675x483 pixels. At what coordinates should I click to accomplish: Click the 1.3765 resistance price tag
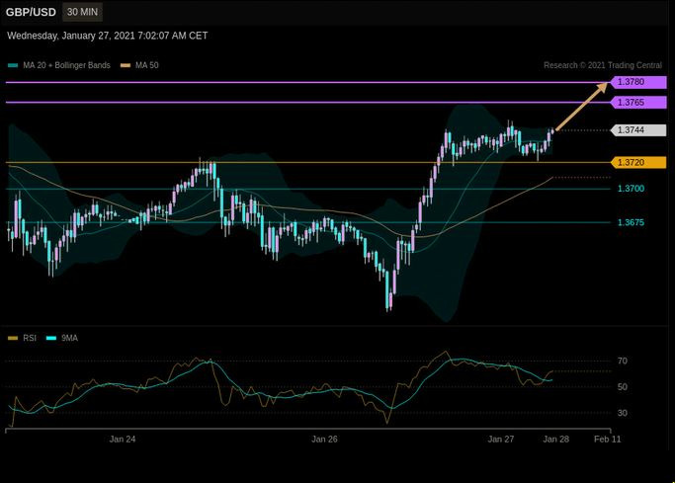point(638,103)
